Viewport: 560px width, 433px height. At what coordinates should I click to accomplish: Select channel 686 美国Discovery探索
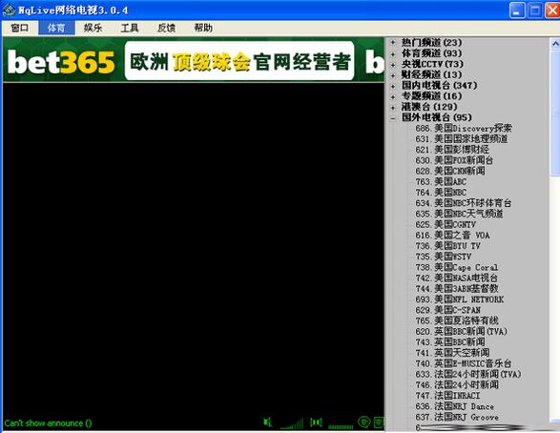click(x=464, y=128)
